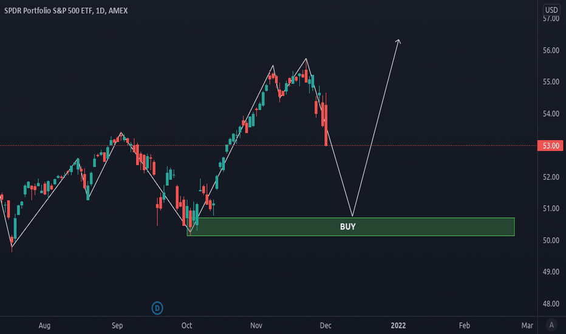
Task: Select the green BUY zone rectangle
Action: tap(350, 227)
